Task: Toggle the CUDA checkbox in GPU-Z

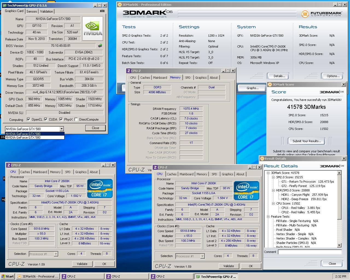Action: pos(46,119)
